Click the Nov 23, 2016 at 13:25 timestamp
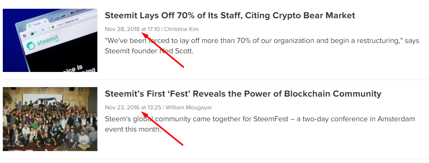This screenshot has height=163, width=429. tap(133, 107)
